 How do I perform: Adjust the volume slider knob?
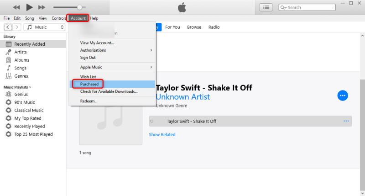79,7
